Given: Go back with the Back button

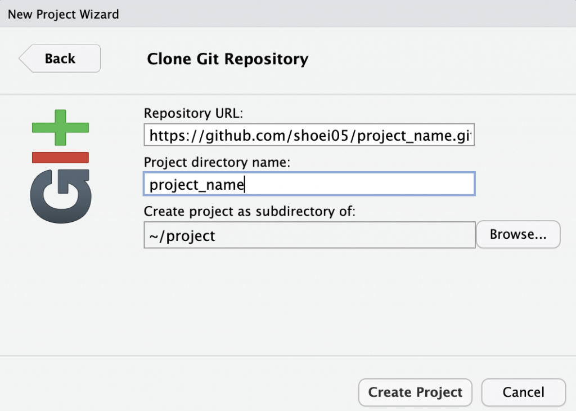Looking at the screenshot, I should click(60, 59).
